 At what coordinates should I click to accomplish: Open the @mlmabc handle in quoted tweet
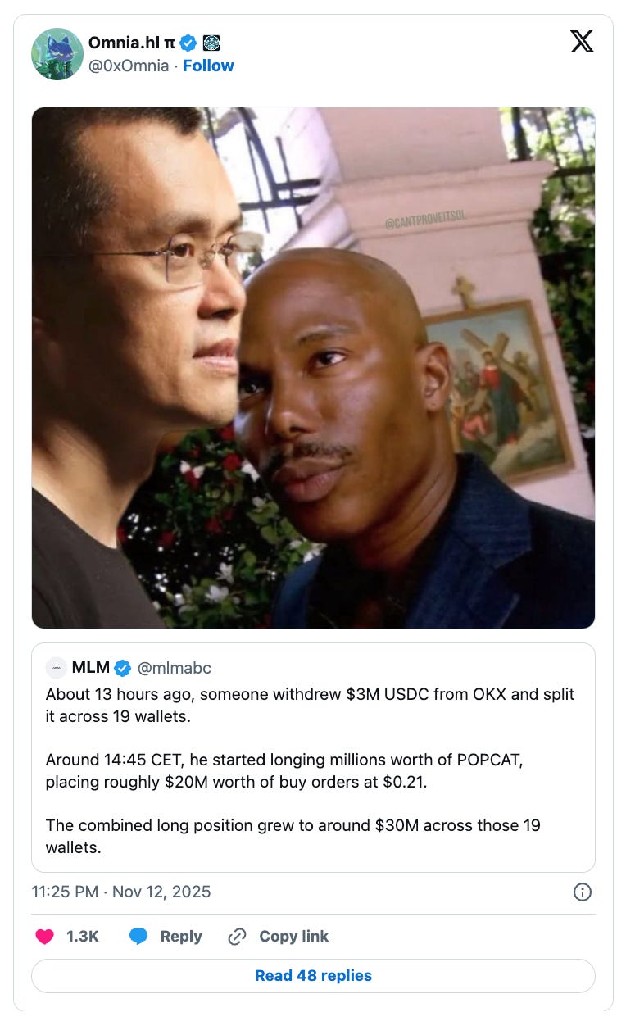coord(174,668)
